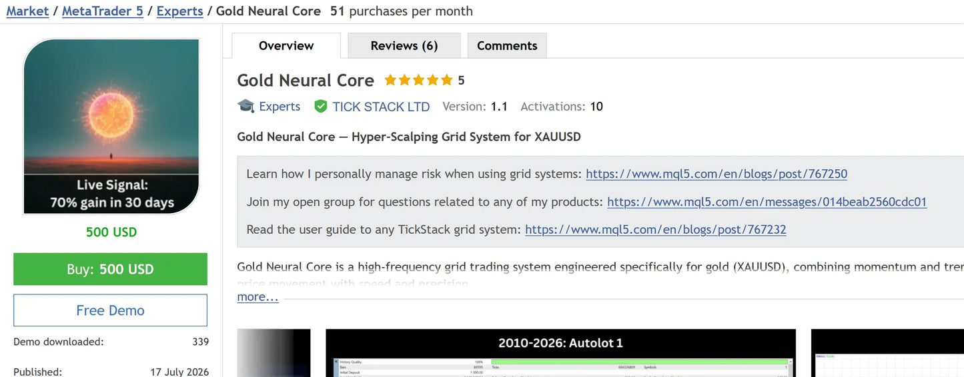
Task: Open the 2010-2026 Autolot 1 screenshot
Action: [560, 353]
